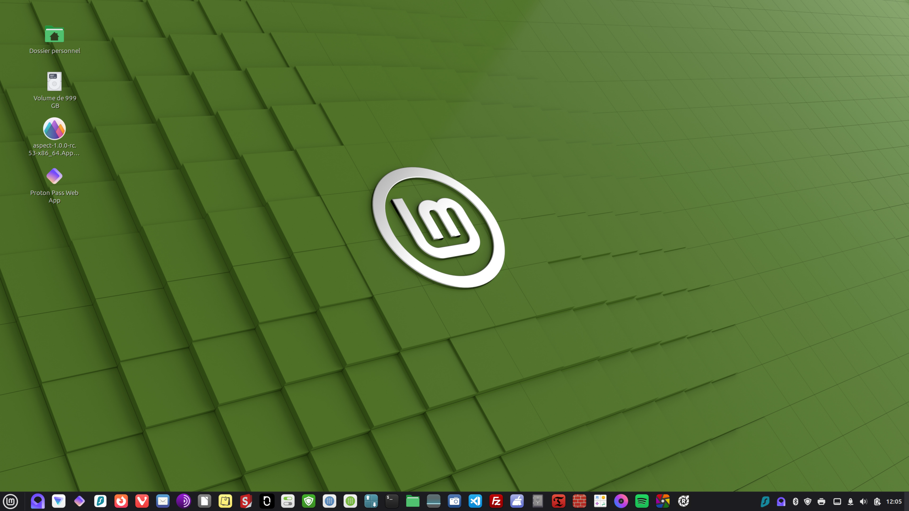Select the Volume de 999 GB drive
This screenshot has width=909, height=511.
click(54, 81)
